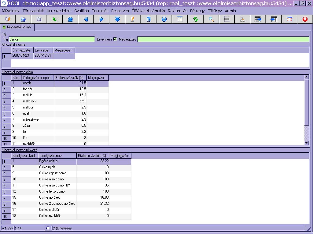Click the blue info icon in toolbar
313x234 pixels.
pyautogui.click(x=164, y=19)
